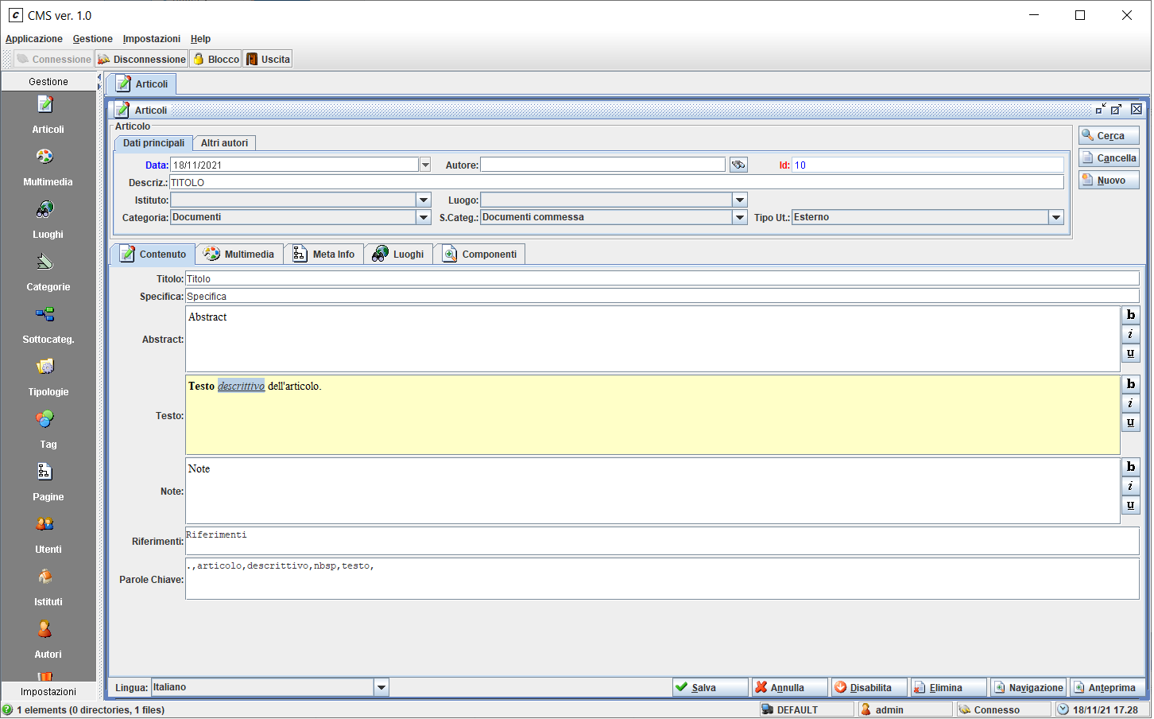Click the Blocco toolbar button
This screenshot has width=1154, height=719.
pyautogui.click(x=215, y=59)
